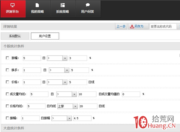This screenshot has width=180, height=132.
Task: Click the 另存为 button
Action: (x=138, y=26)
